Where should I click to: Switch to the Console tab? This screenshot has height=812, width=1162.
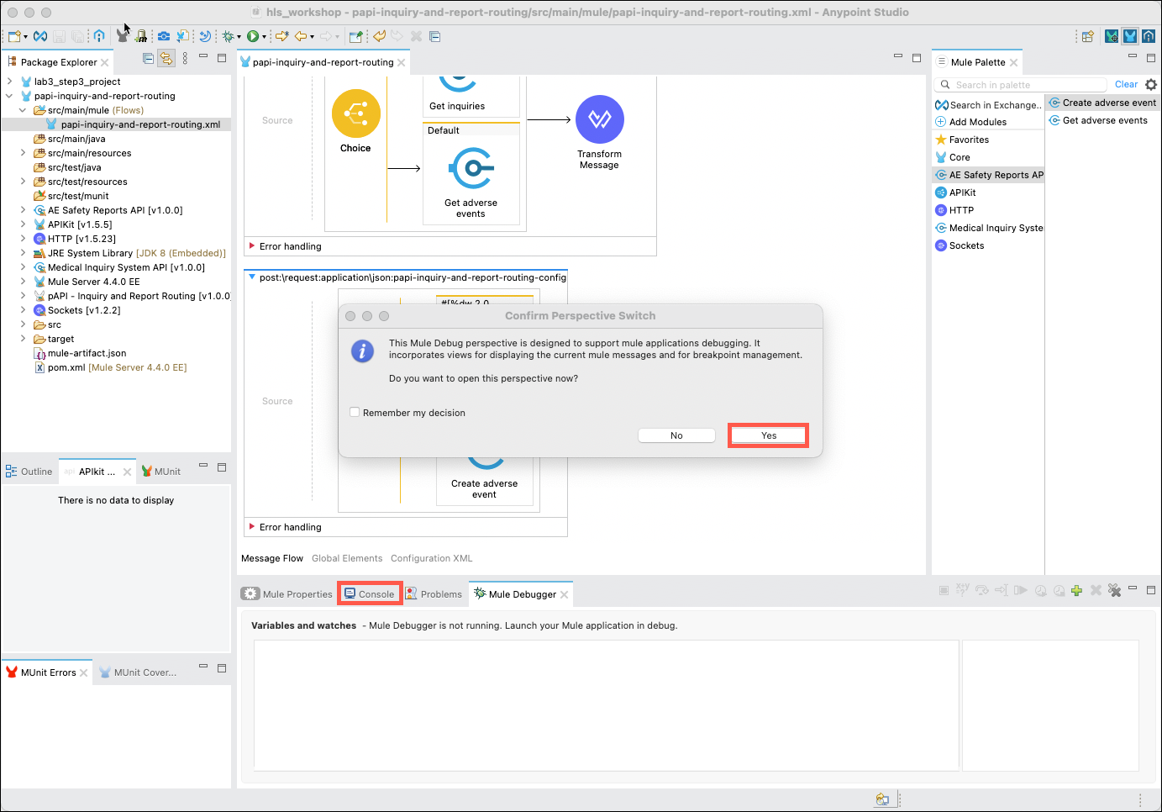point(370,593)
